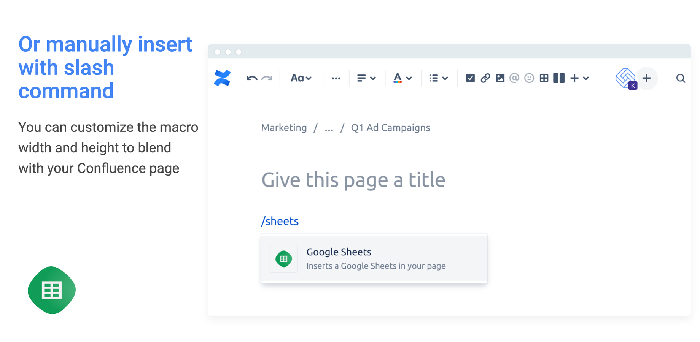The image size is (700, 342).
Task: Insert a table
Action: point(544,78)
